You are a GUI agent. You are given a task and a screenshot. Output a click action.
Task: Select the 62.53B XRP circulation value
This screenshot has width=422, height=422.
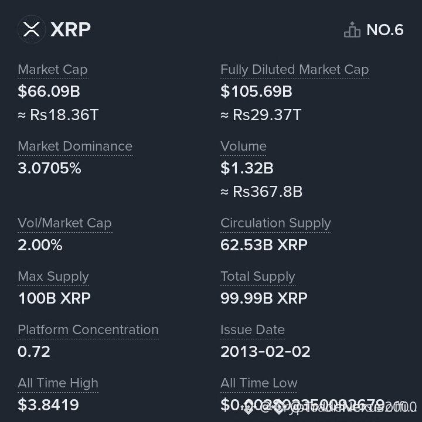(x=264, y=245)
